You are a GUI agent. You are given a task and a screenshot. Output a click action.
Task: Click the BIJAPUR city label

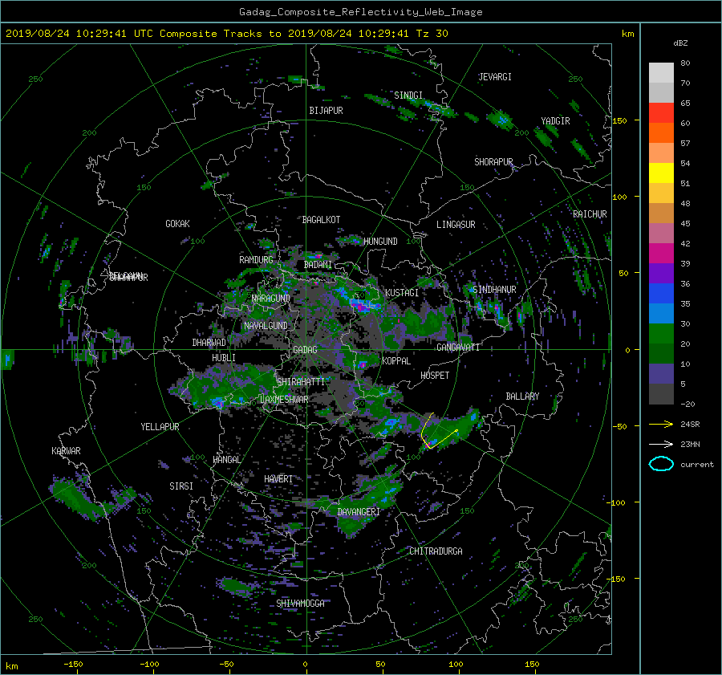click(x=326, y=111)
